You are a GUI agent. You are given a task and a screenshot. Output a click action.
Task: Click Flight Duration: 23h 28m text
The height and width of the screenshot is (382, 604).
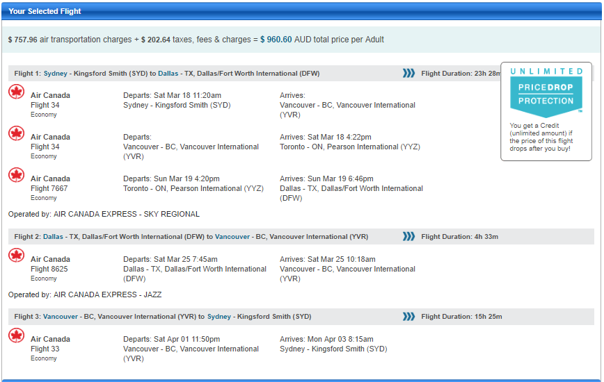point(461,74)
